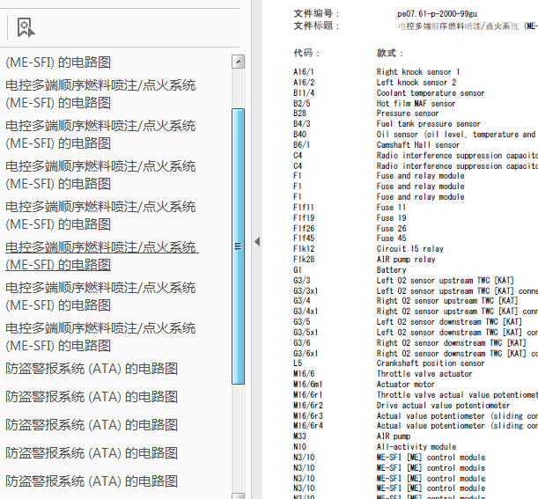
Task: Click 'All-activity module' text
Action: pyautogui.click(x=416, y=447)
